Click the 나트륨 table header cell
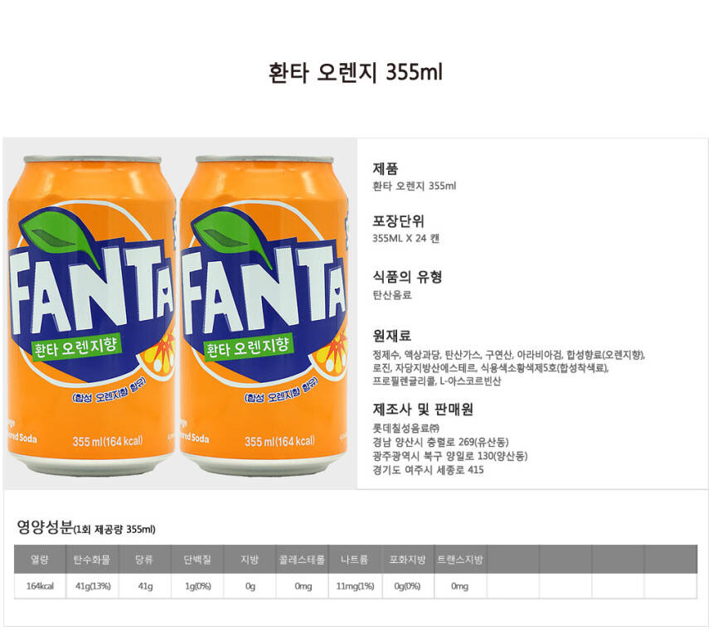Image resolution: width=713 pixels, height=640 pixels. [355, 560]
